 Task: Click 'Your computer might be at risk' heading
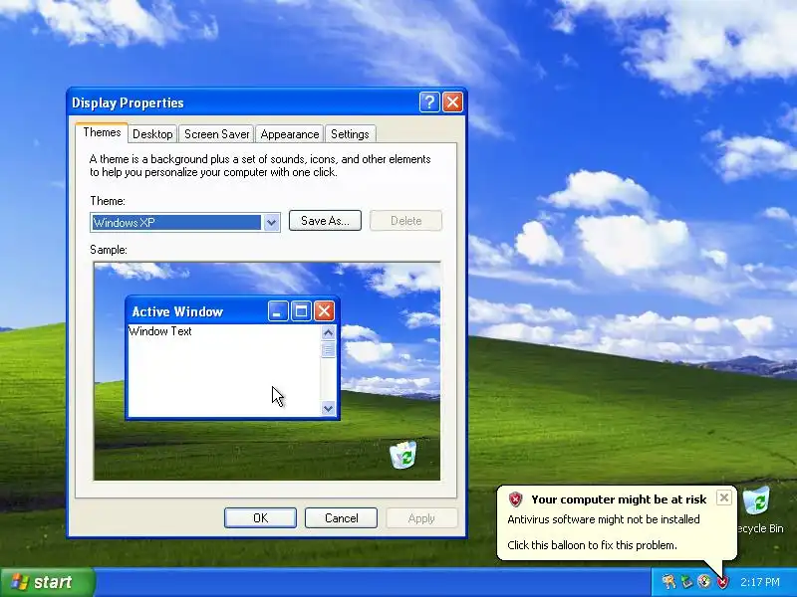pyautogui.click(x=619, y=499)
